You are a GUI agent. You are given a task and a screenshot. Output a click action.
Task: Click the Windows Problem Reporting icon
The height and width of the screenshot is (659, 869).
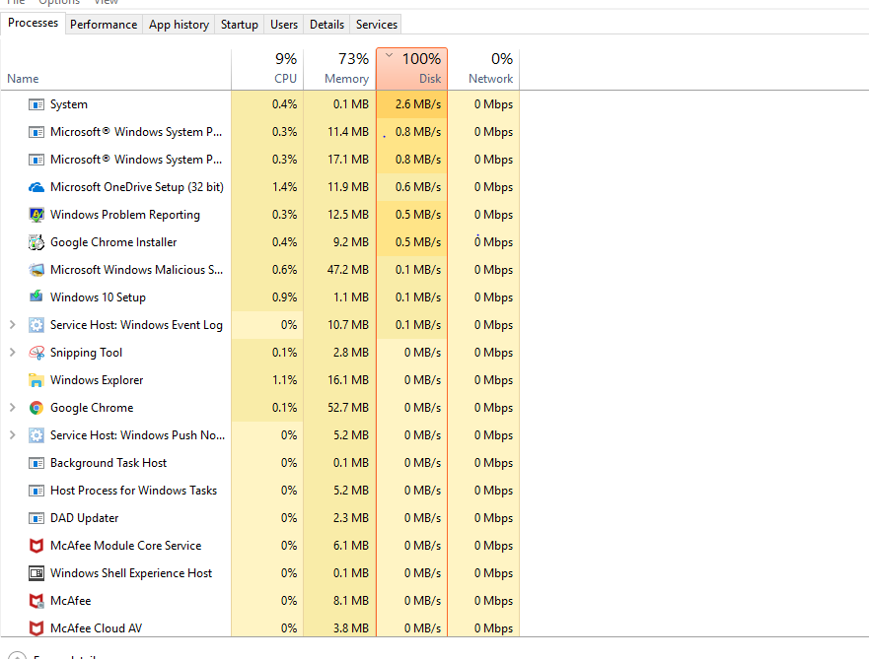[36, 215]
